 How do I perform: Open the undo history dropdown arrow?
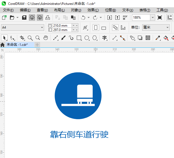click(x=89, y=18)
